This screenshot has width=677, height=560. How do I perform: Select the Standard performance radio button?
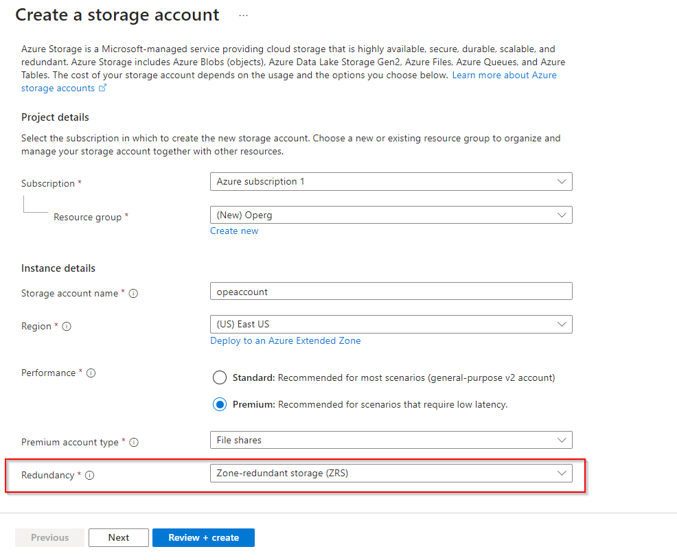point(220,377)
